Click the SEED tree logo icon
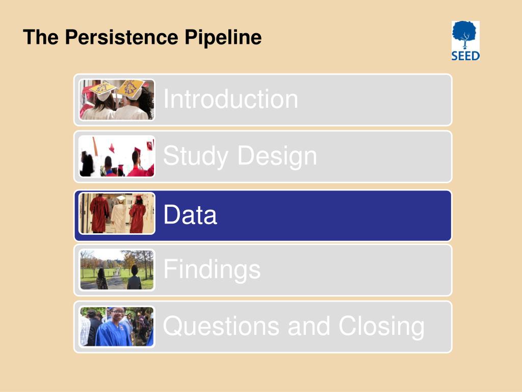This screenshot has height=392, width=522. tap(465, 35)
